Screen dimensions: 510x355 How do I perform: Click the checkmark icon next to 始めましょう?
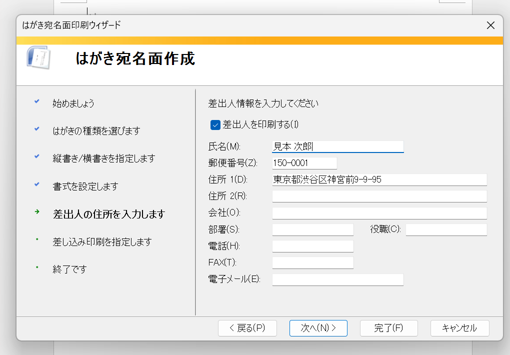point(37,101)
